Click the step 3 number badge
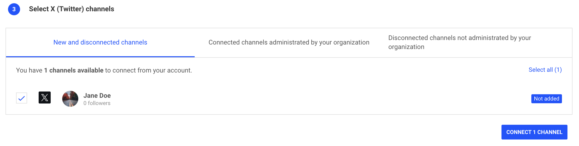Viewport: 579px width, 146px height. point(14,9)
